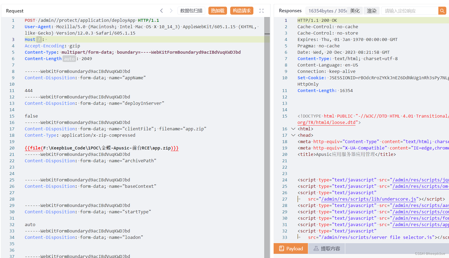Click the name="startType" field line

coord(88,212)
